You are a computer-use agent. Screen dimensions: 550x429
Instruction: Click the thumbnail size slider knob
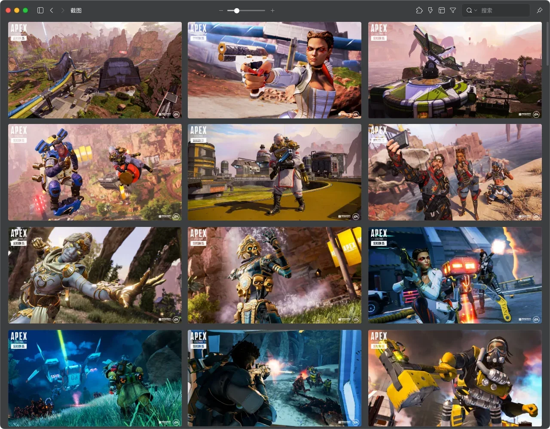[x=236, y=10]
